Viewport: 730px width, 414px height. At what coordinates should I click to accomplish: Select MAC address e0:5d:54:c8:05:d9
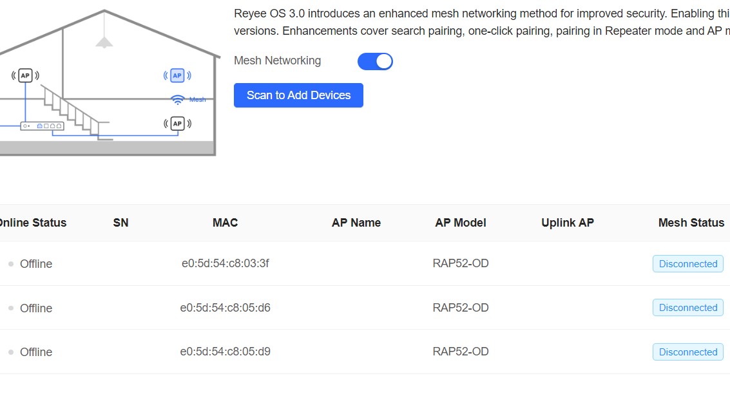[x=225, y=352]
